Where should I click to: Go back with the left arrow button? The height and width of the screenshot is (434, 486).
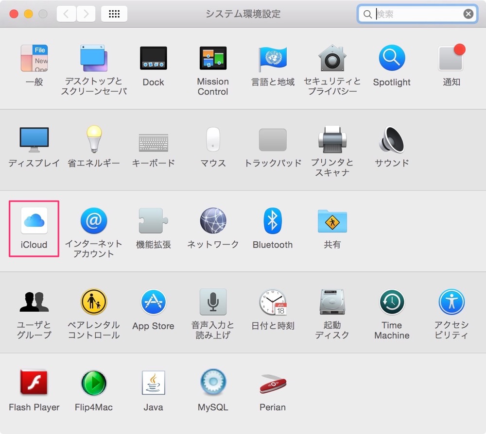click(x=66, y=14)
